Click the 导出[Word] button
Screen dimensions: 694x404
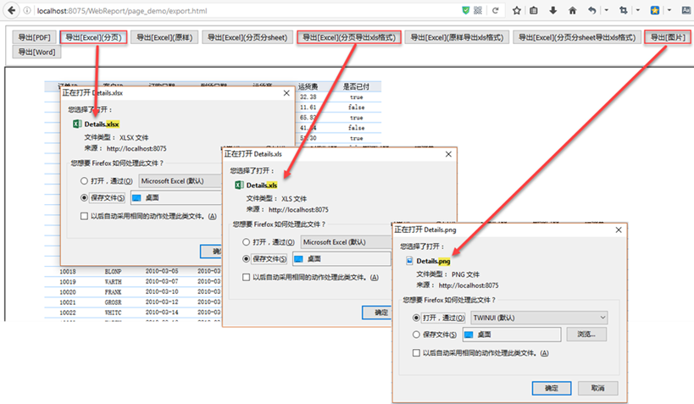pyautogui.click(x=36, y=53)
